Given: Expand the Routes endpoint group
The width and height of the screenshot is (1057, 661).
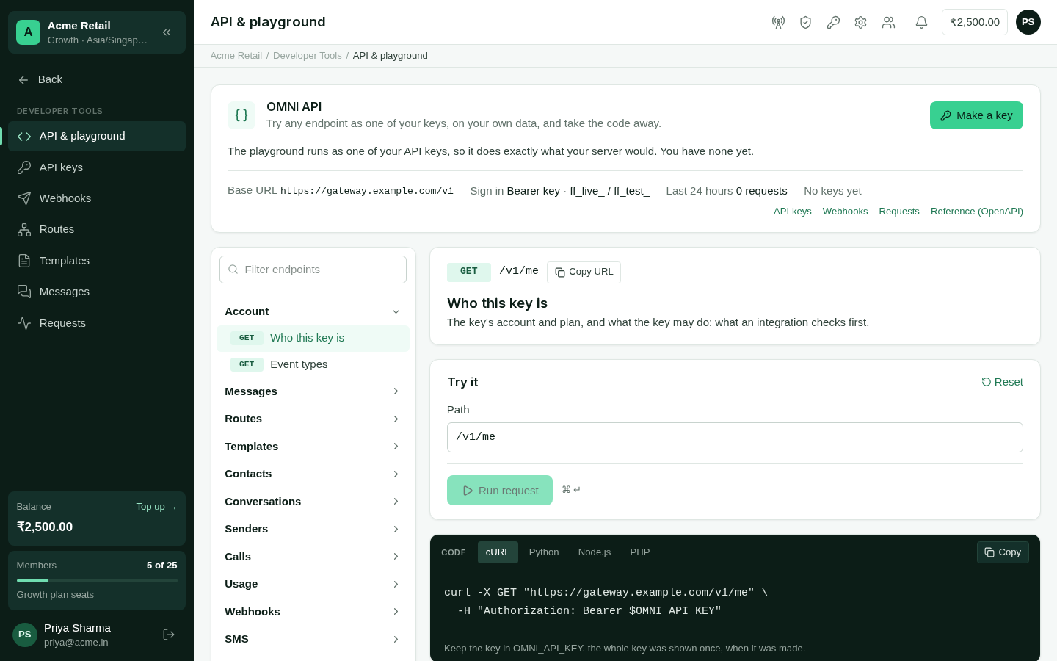Looking at the screenshot, I should point(313,419).
